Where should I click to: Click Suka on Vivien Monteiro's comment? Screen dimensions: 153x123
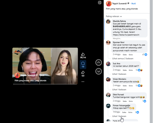pyautogui.click(x=125, y=86)
